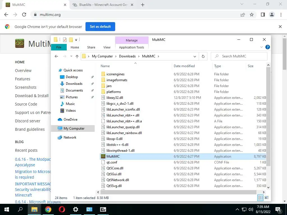The image size is (287, 215).
Task: Open Chrome tab search chevron
Action: (242, 4)
